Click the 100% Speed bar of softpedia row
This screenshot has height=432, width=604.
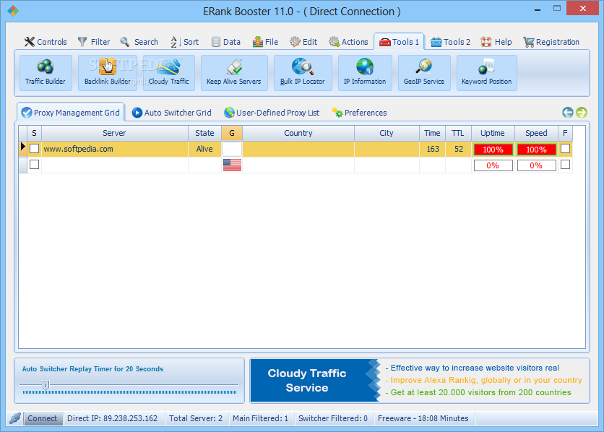point(537,150)
